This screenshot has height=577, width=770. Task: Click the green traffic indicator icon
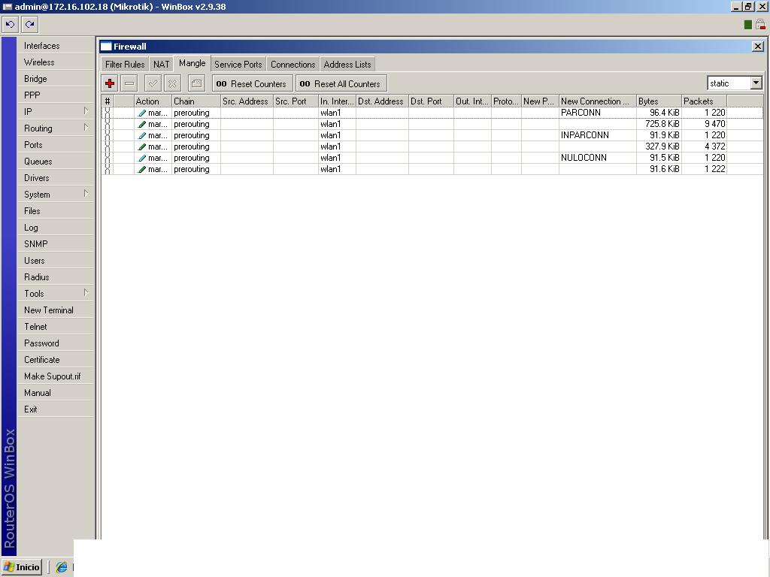(x=748, y=25)
